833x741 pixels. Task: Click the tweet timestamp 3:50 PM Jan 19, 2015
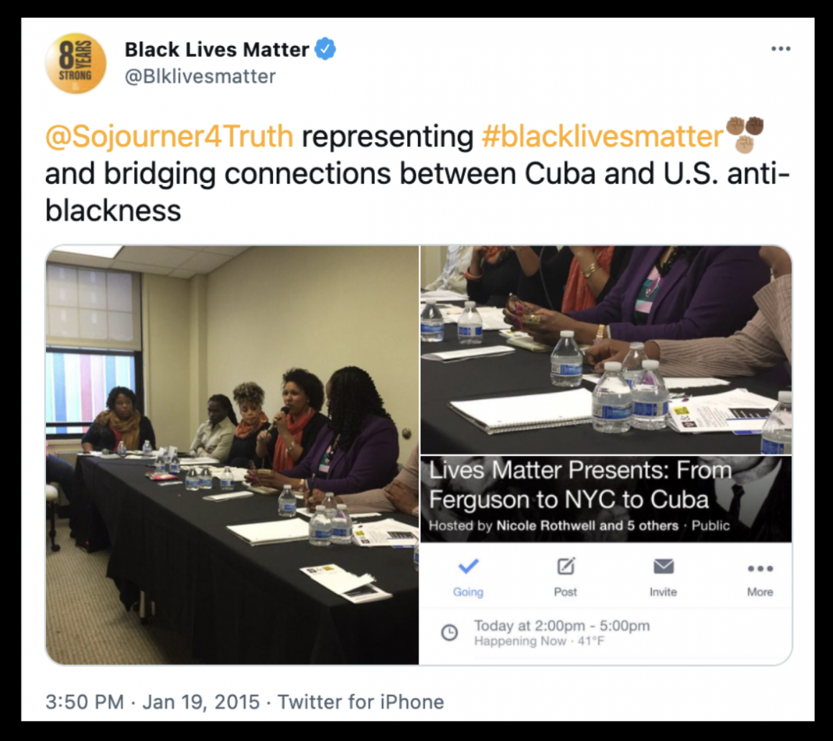pos(152,702)
